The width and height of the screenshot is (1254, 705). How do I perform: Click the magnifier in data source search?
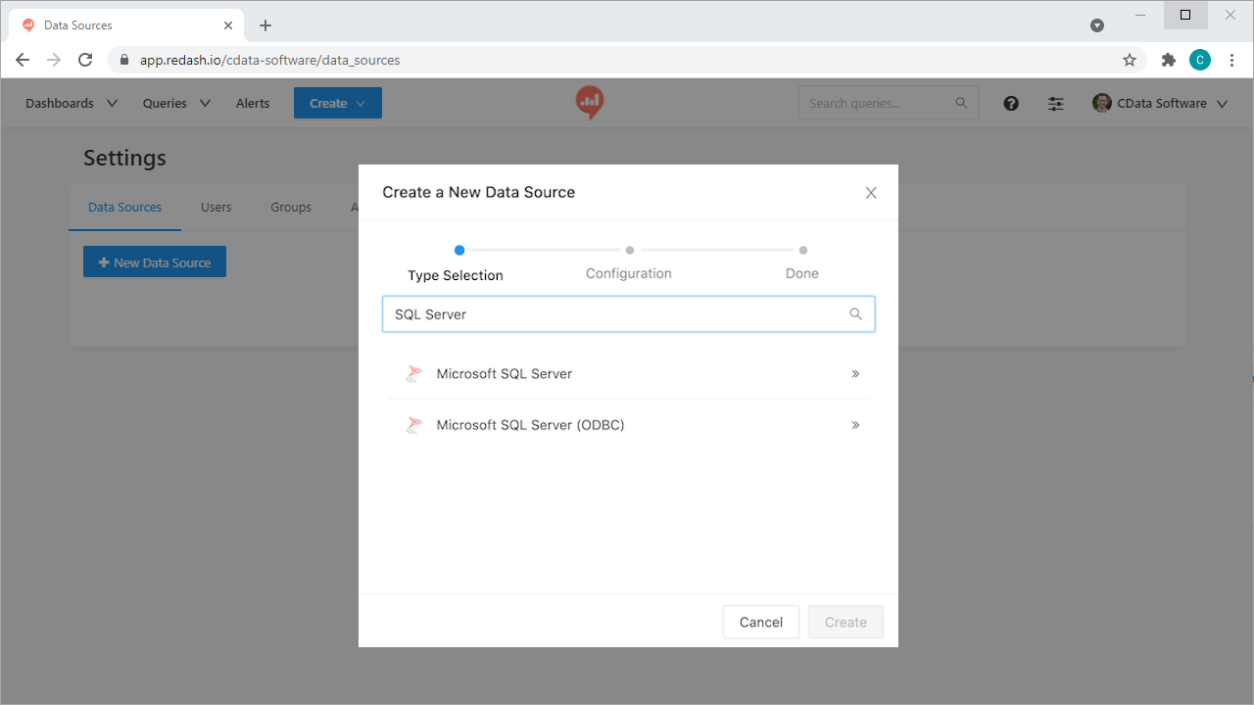click(855, 314)
